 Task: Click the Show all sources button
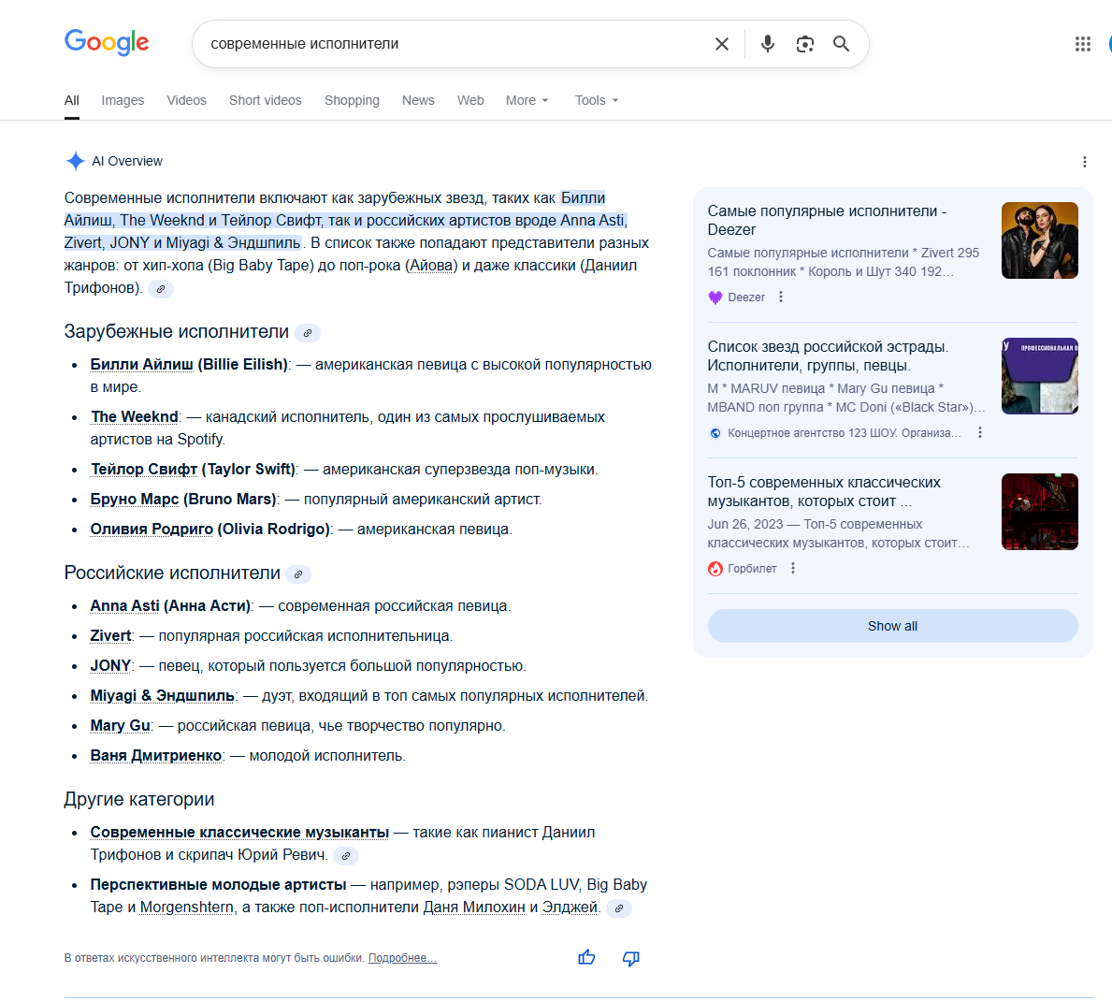(x=892, y=626)
